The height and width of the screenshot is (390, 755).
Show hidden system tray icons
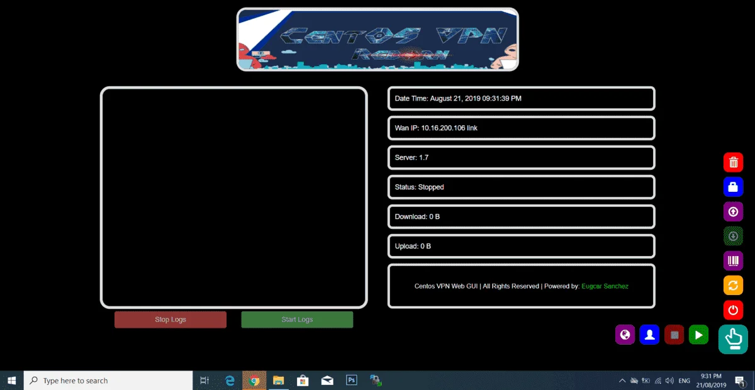(622, 381)
